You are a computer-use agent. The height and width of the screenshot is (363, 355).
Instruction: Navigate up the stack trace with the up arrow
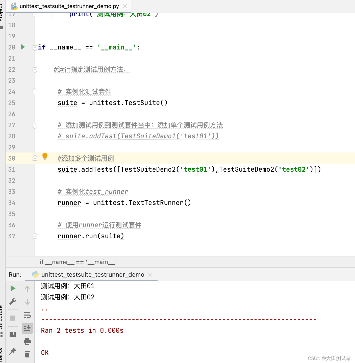(27, 289)
